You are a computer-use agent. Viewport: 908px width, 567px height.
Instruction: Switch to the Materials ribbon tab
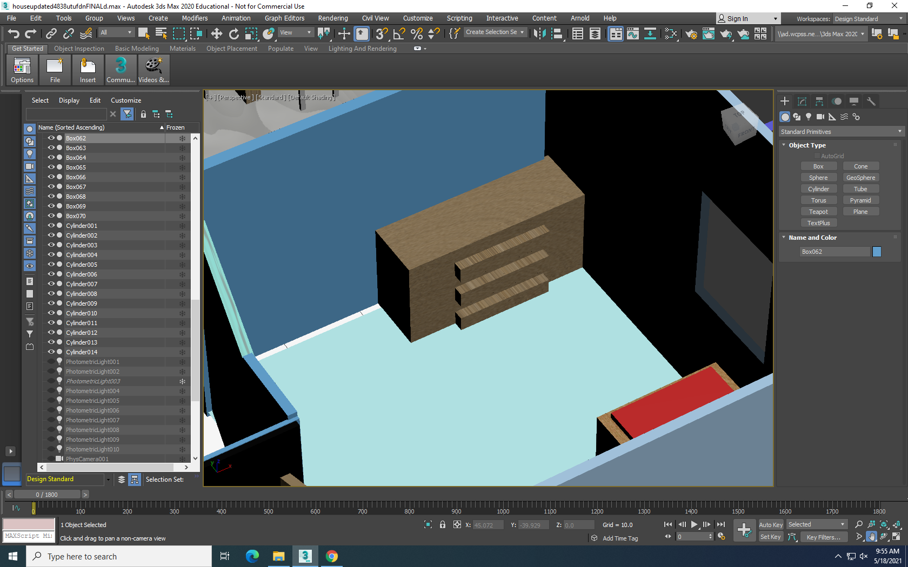point(183,49)
